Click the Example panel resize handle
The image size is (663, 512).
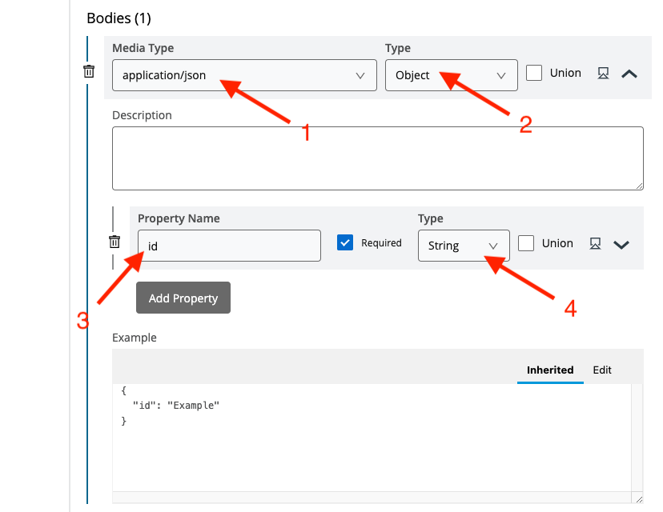pos(637,498)
